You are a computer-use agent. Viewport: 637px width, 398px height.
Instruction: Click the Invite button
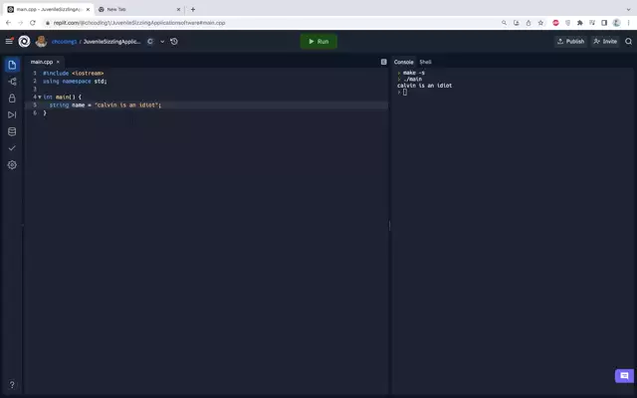(605, 42)
